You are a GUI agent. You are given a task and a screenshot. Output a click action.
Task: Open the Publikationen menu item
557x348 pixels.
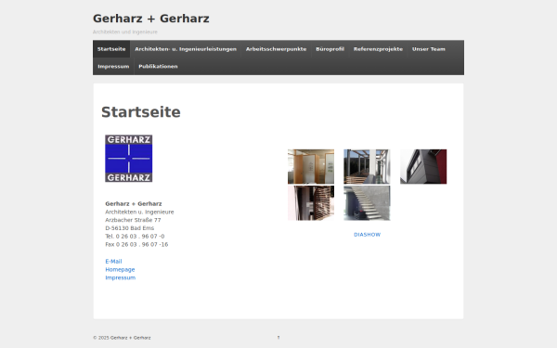point(158,67)
